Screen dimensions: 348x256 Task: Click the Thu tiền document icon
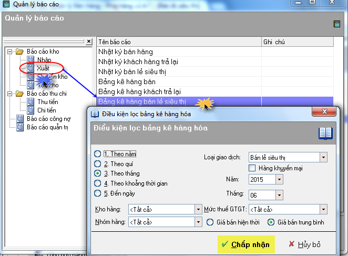pos(30,102)
